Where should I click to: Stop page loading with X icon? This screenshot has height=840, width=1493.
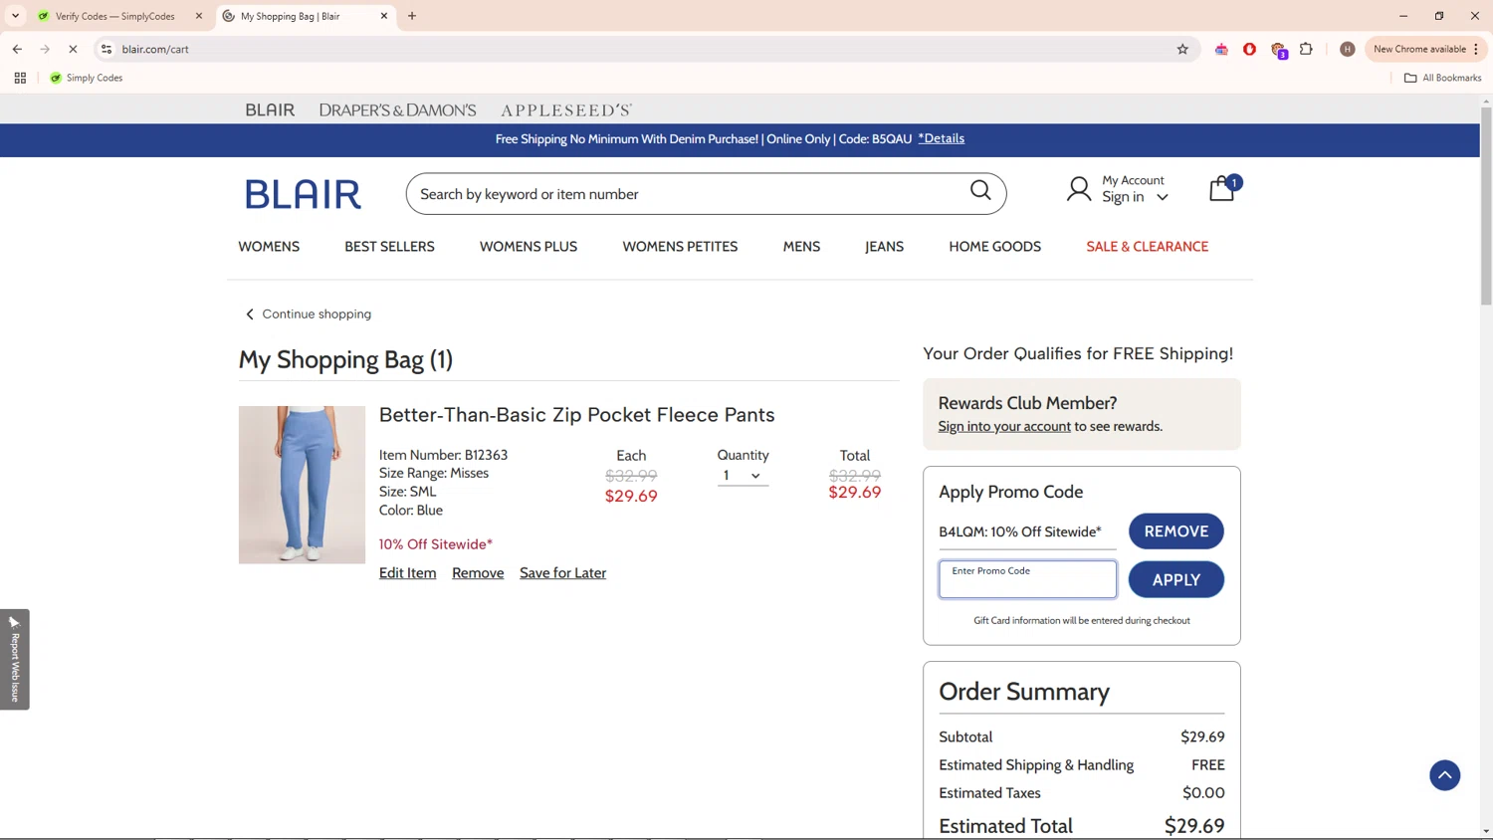coord(73,49)
